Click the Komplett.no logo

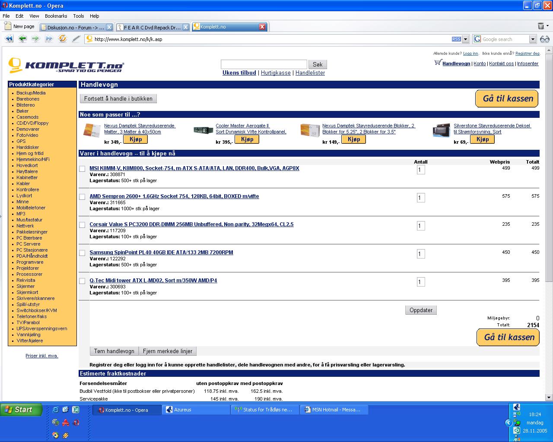pos(66,66)
